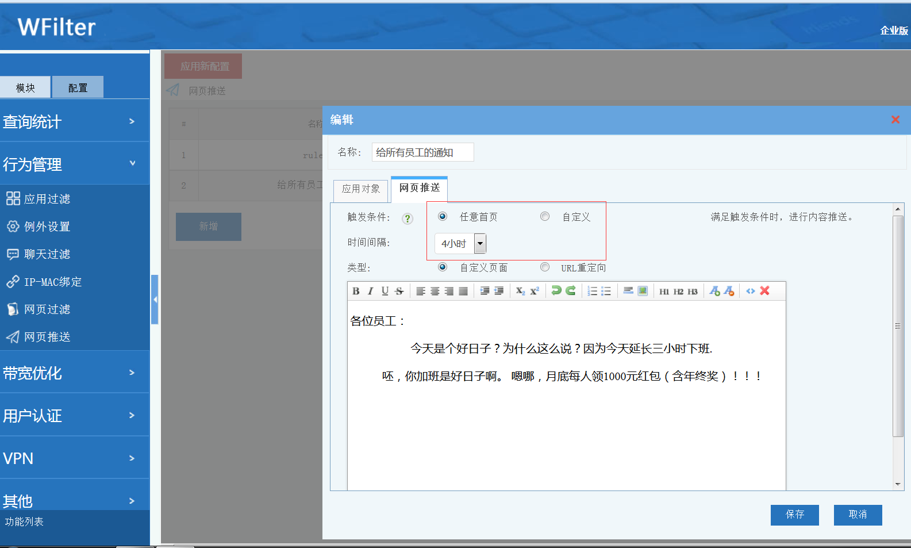Select the 自定义 trigger condition radio

[545, 217]
